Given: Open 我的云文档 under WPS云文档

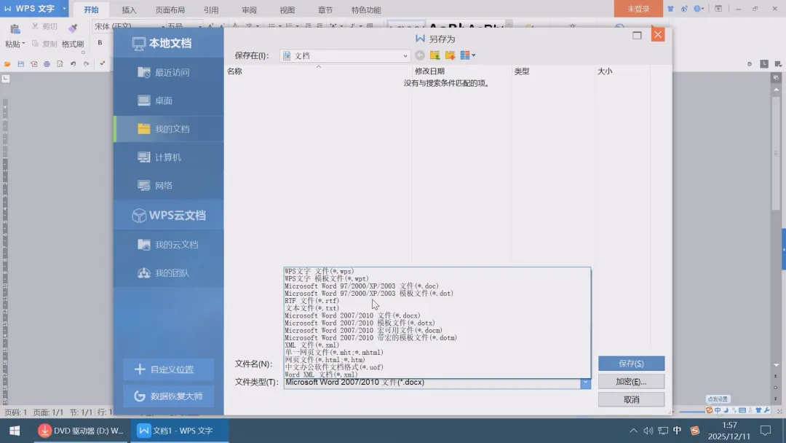Looking at the screenshot, I should tap(169, 245).
